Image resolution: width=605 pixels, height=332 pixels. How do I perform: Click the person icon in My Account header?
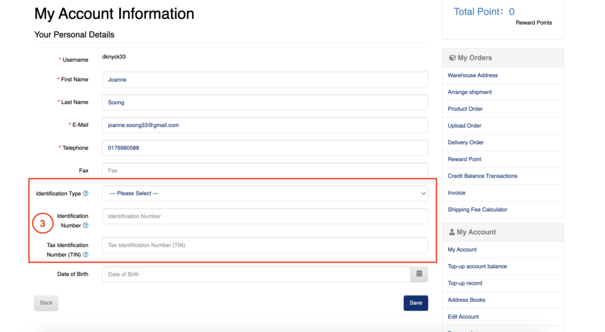point(452,232)
